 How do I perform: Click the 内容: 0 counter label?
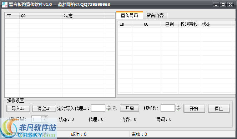tap(129, 119)
